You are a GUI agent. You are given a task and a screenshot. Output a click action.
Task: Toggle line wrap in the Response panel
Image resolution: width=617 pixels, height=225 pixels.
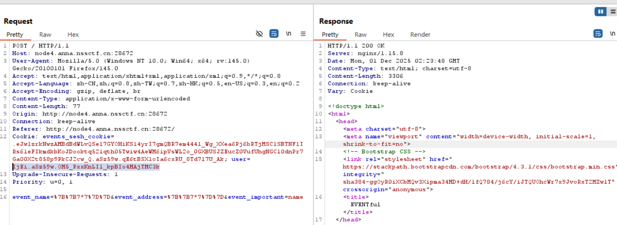click(598, 34)
